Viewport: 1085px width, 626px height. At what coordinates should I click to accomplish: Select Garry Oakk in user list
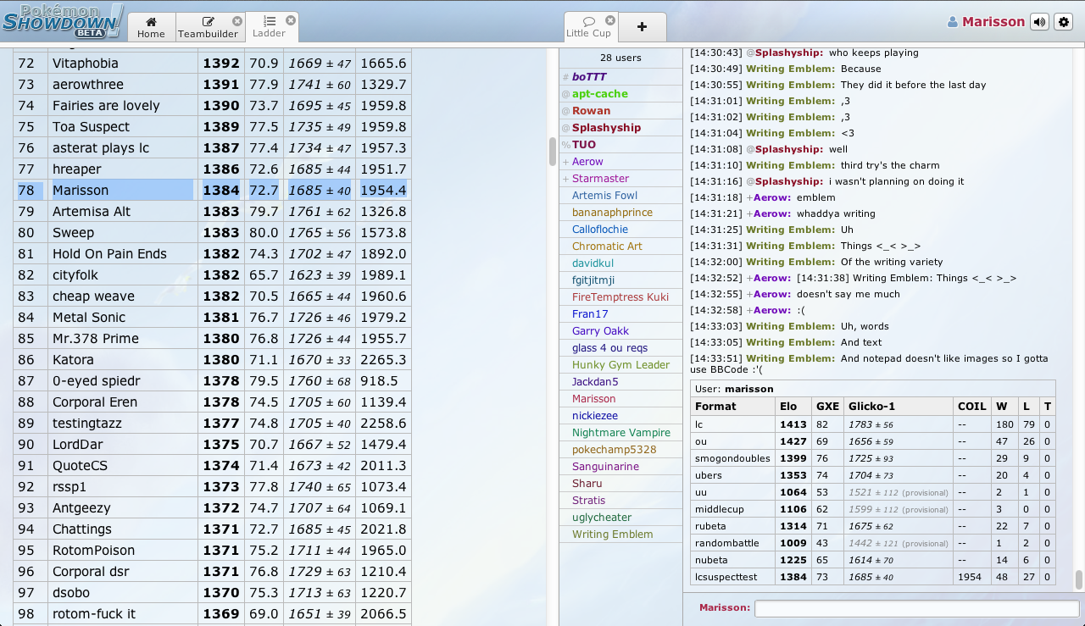(x=620, y=331)
